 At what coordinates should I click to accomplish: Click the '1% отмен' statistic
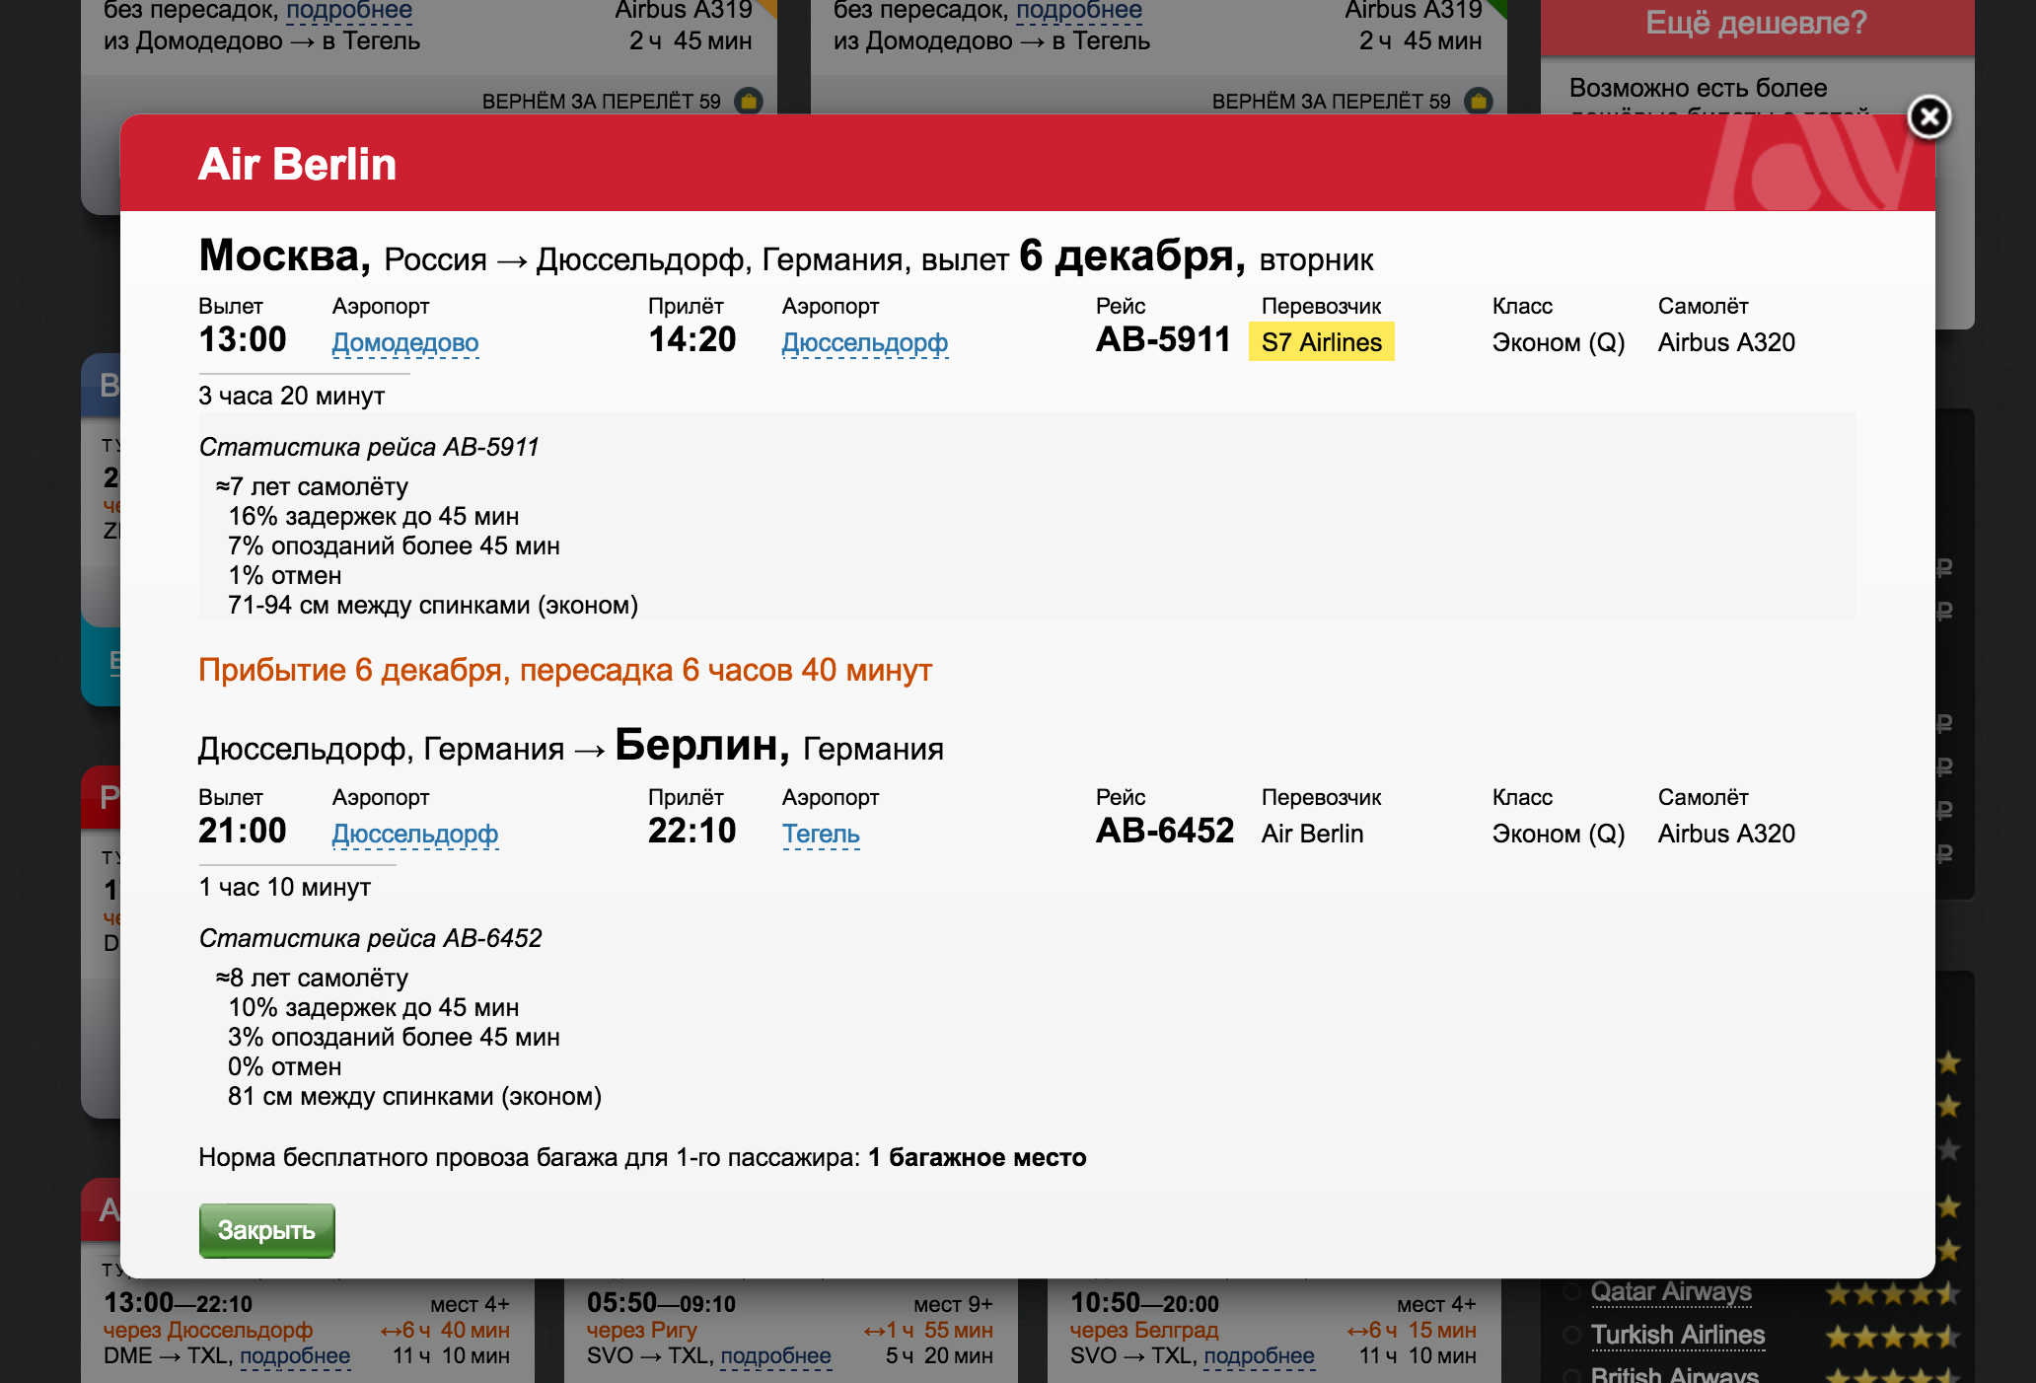(x=284, y=576)
